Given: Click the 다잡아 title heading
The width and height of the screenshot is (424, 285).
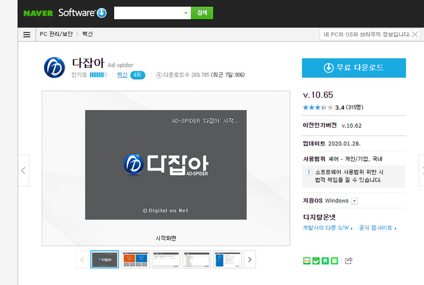Looking at the screenshot, I should (x=88, y=63).
